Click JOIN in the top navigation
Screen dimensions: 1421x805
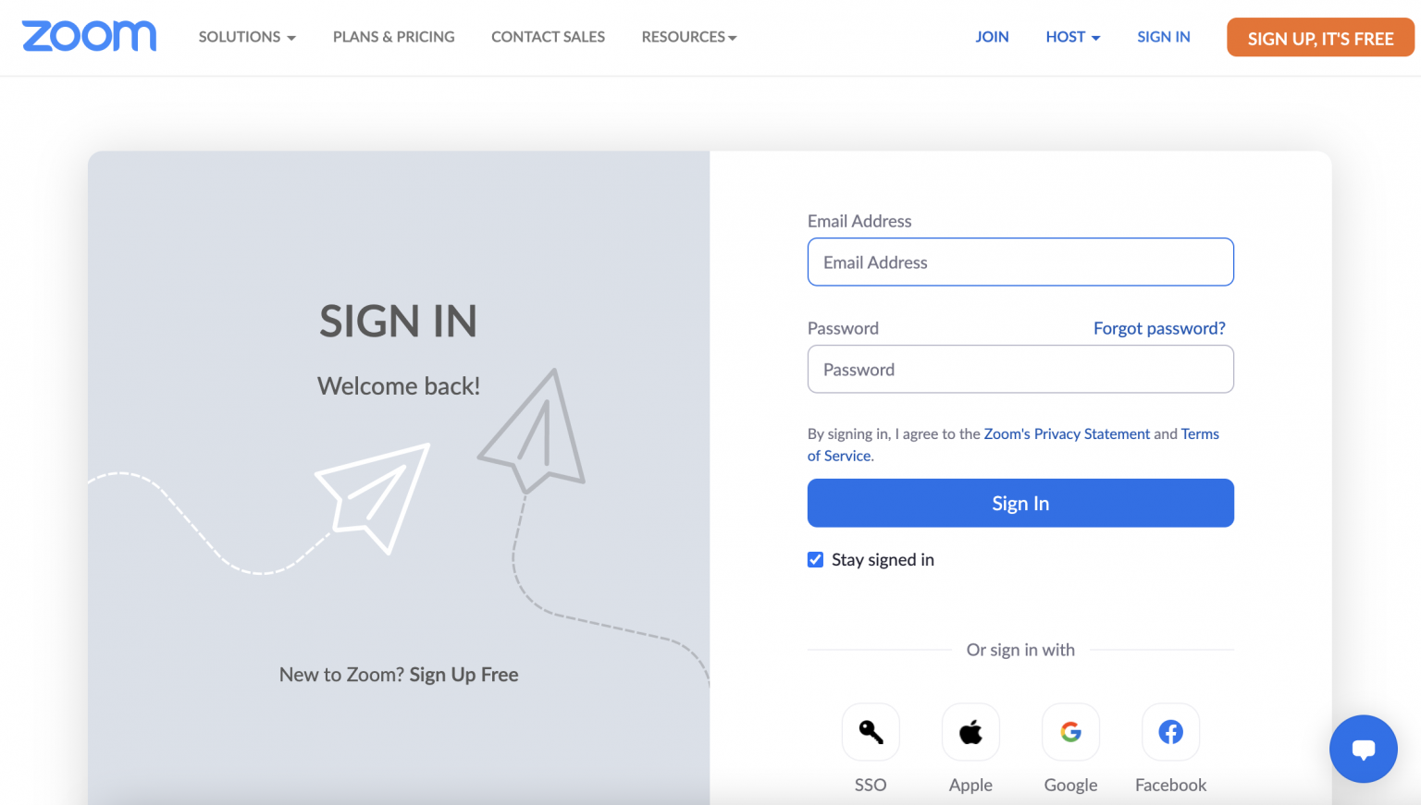(x=992, y=37)
